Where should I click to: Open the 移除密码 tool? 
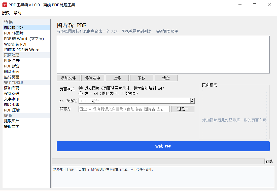[x=26, y=93]
